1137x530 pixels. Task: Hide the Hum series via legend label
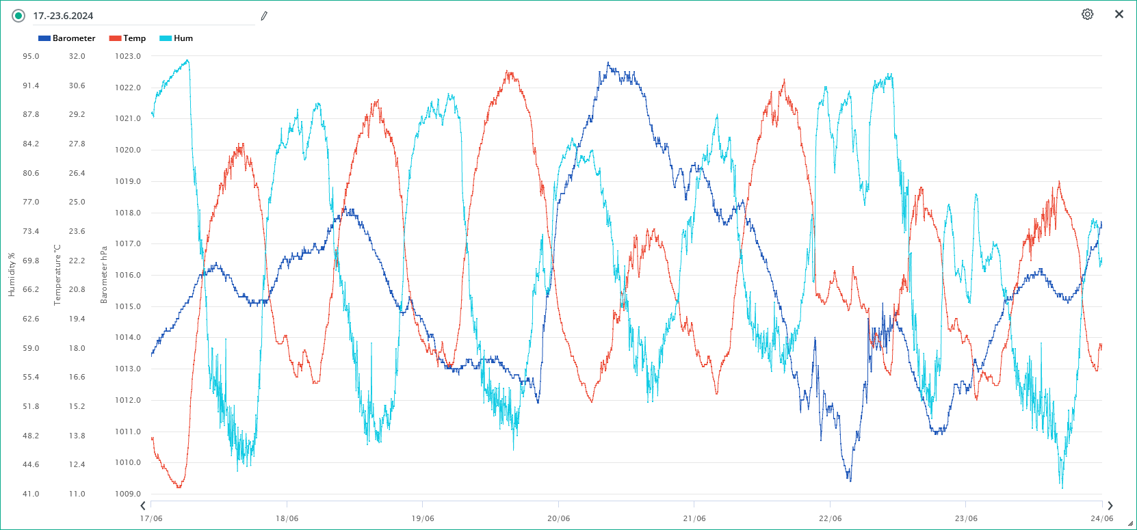183,38
